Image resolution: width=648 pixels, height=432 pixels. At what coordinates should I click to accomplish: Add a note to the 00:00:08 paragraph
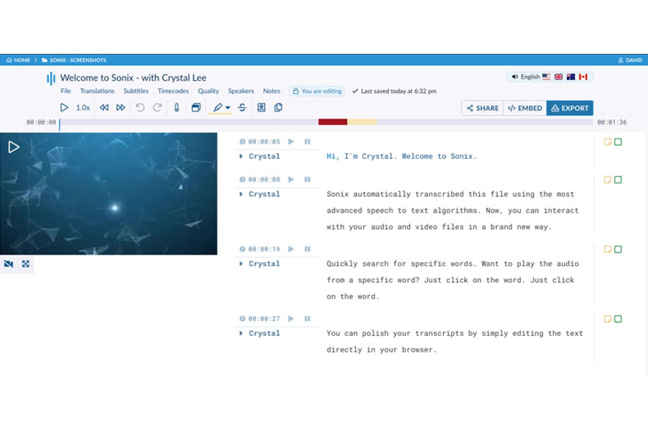[607, 180]
